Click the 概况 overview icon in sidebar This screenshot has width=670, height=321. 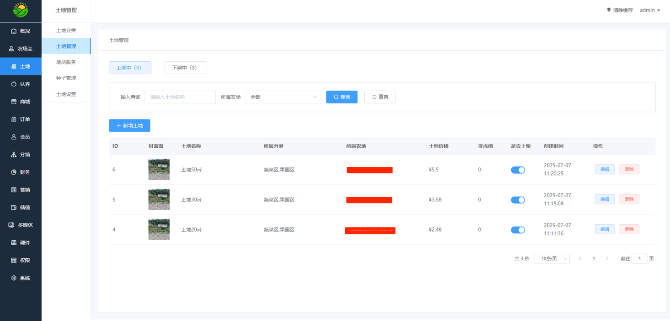(14, 31)
